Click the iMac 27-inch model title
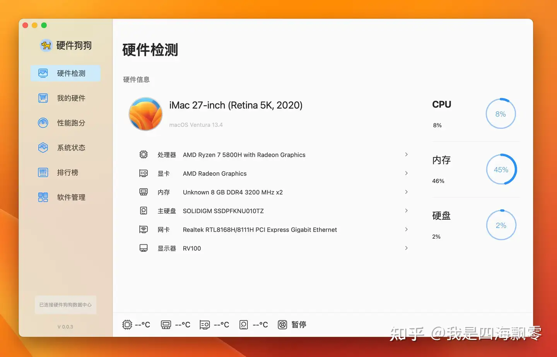Viewport: 557px width, 357px height. 236,105
